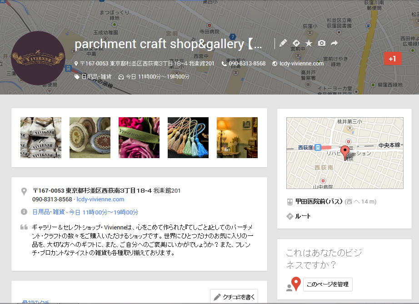Click route diamond icon beside ルート
Image resolution: width=419 pixels, height=304 pixels.
point(289,216)
